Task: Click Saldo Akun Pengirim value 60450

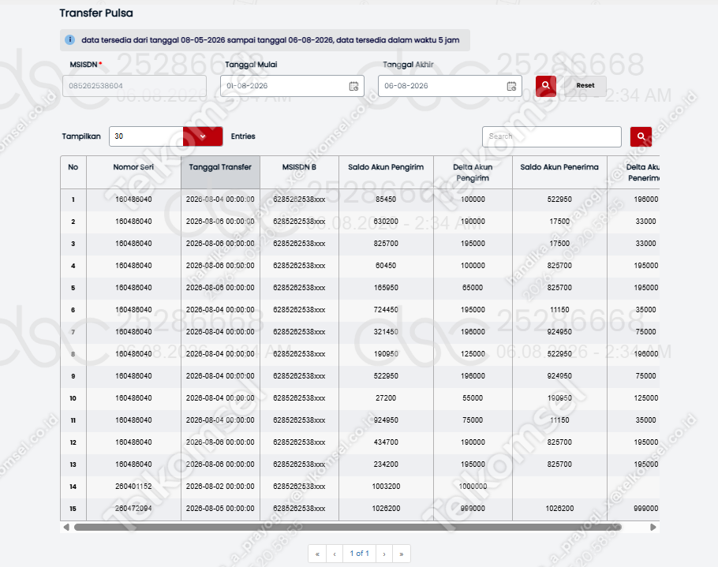Action: coord(386,266)
